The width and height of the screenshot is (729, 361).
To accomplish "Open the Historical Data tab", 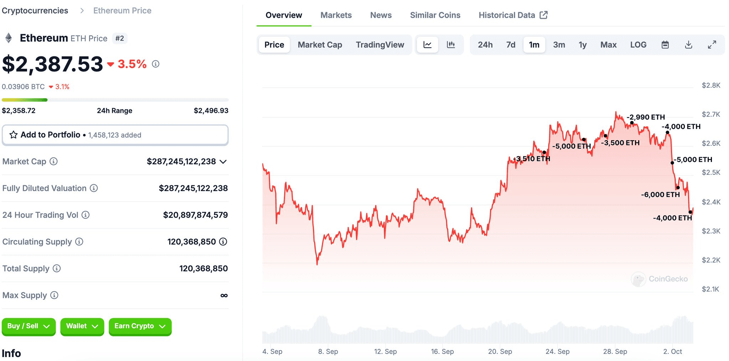I will 513,15.
